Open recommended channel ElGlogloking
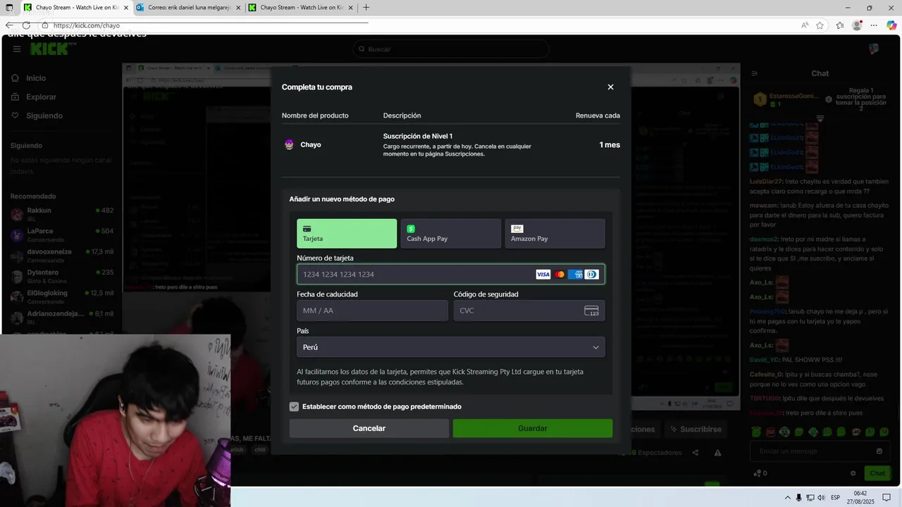Viewport: 902px width, 507px height. (x=62, y=296)
